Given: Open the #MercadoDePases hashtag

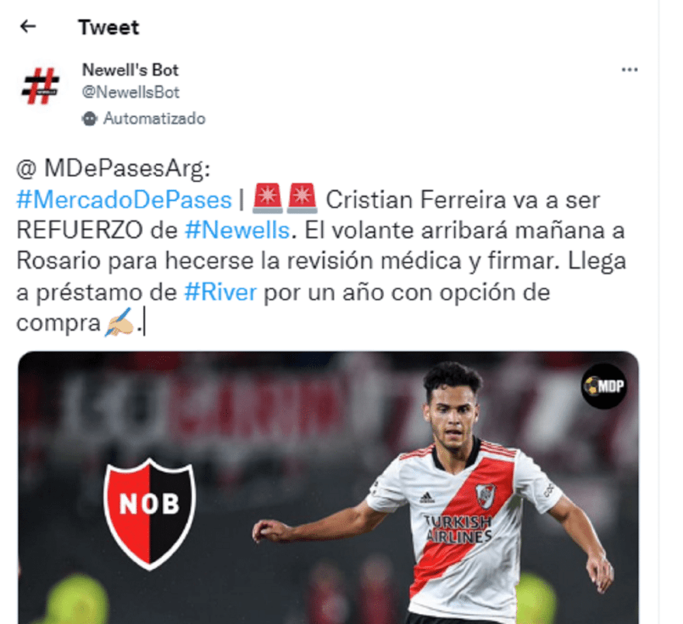Looking at the screenshot, I should tap(124, 200).
